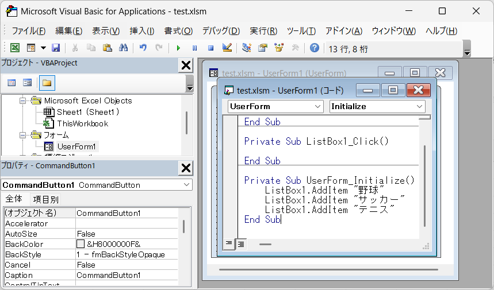Click the Reset stop icon
This screenshot has height=290, width=494.
[x=210, y=48]
